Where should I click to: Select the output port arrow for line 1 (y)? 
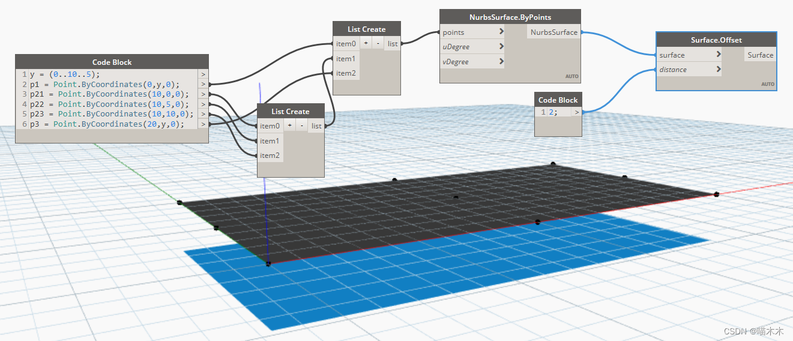tap(203, 74)
